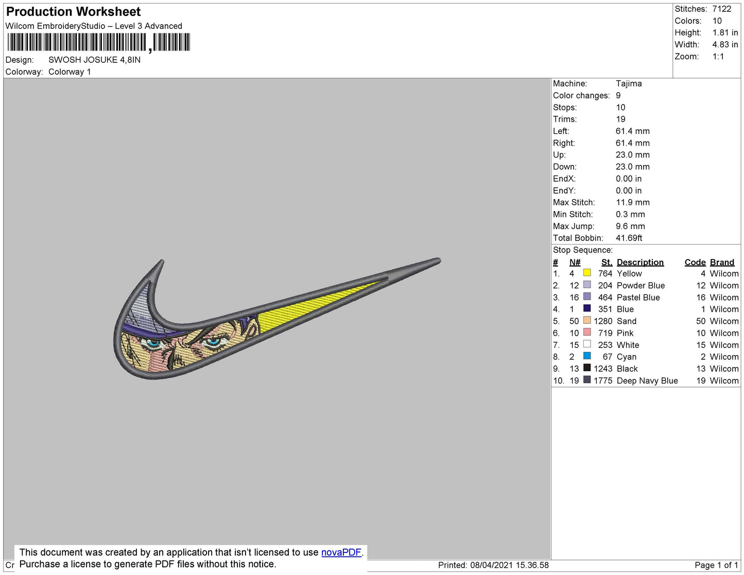Click the swoosh embroidery design preview
The width and height of the screenshot is (744, 575).
point(277,319)
